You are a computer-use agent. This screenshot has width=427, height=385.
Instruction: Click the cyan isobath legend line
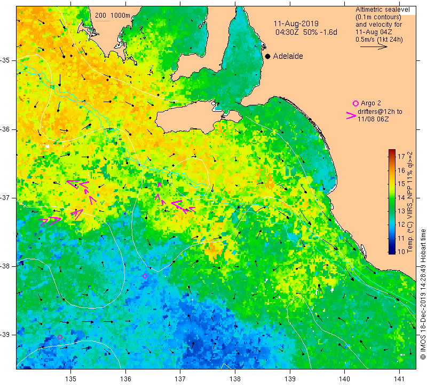(x=102, y=21)
